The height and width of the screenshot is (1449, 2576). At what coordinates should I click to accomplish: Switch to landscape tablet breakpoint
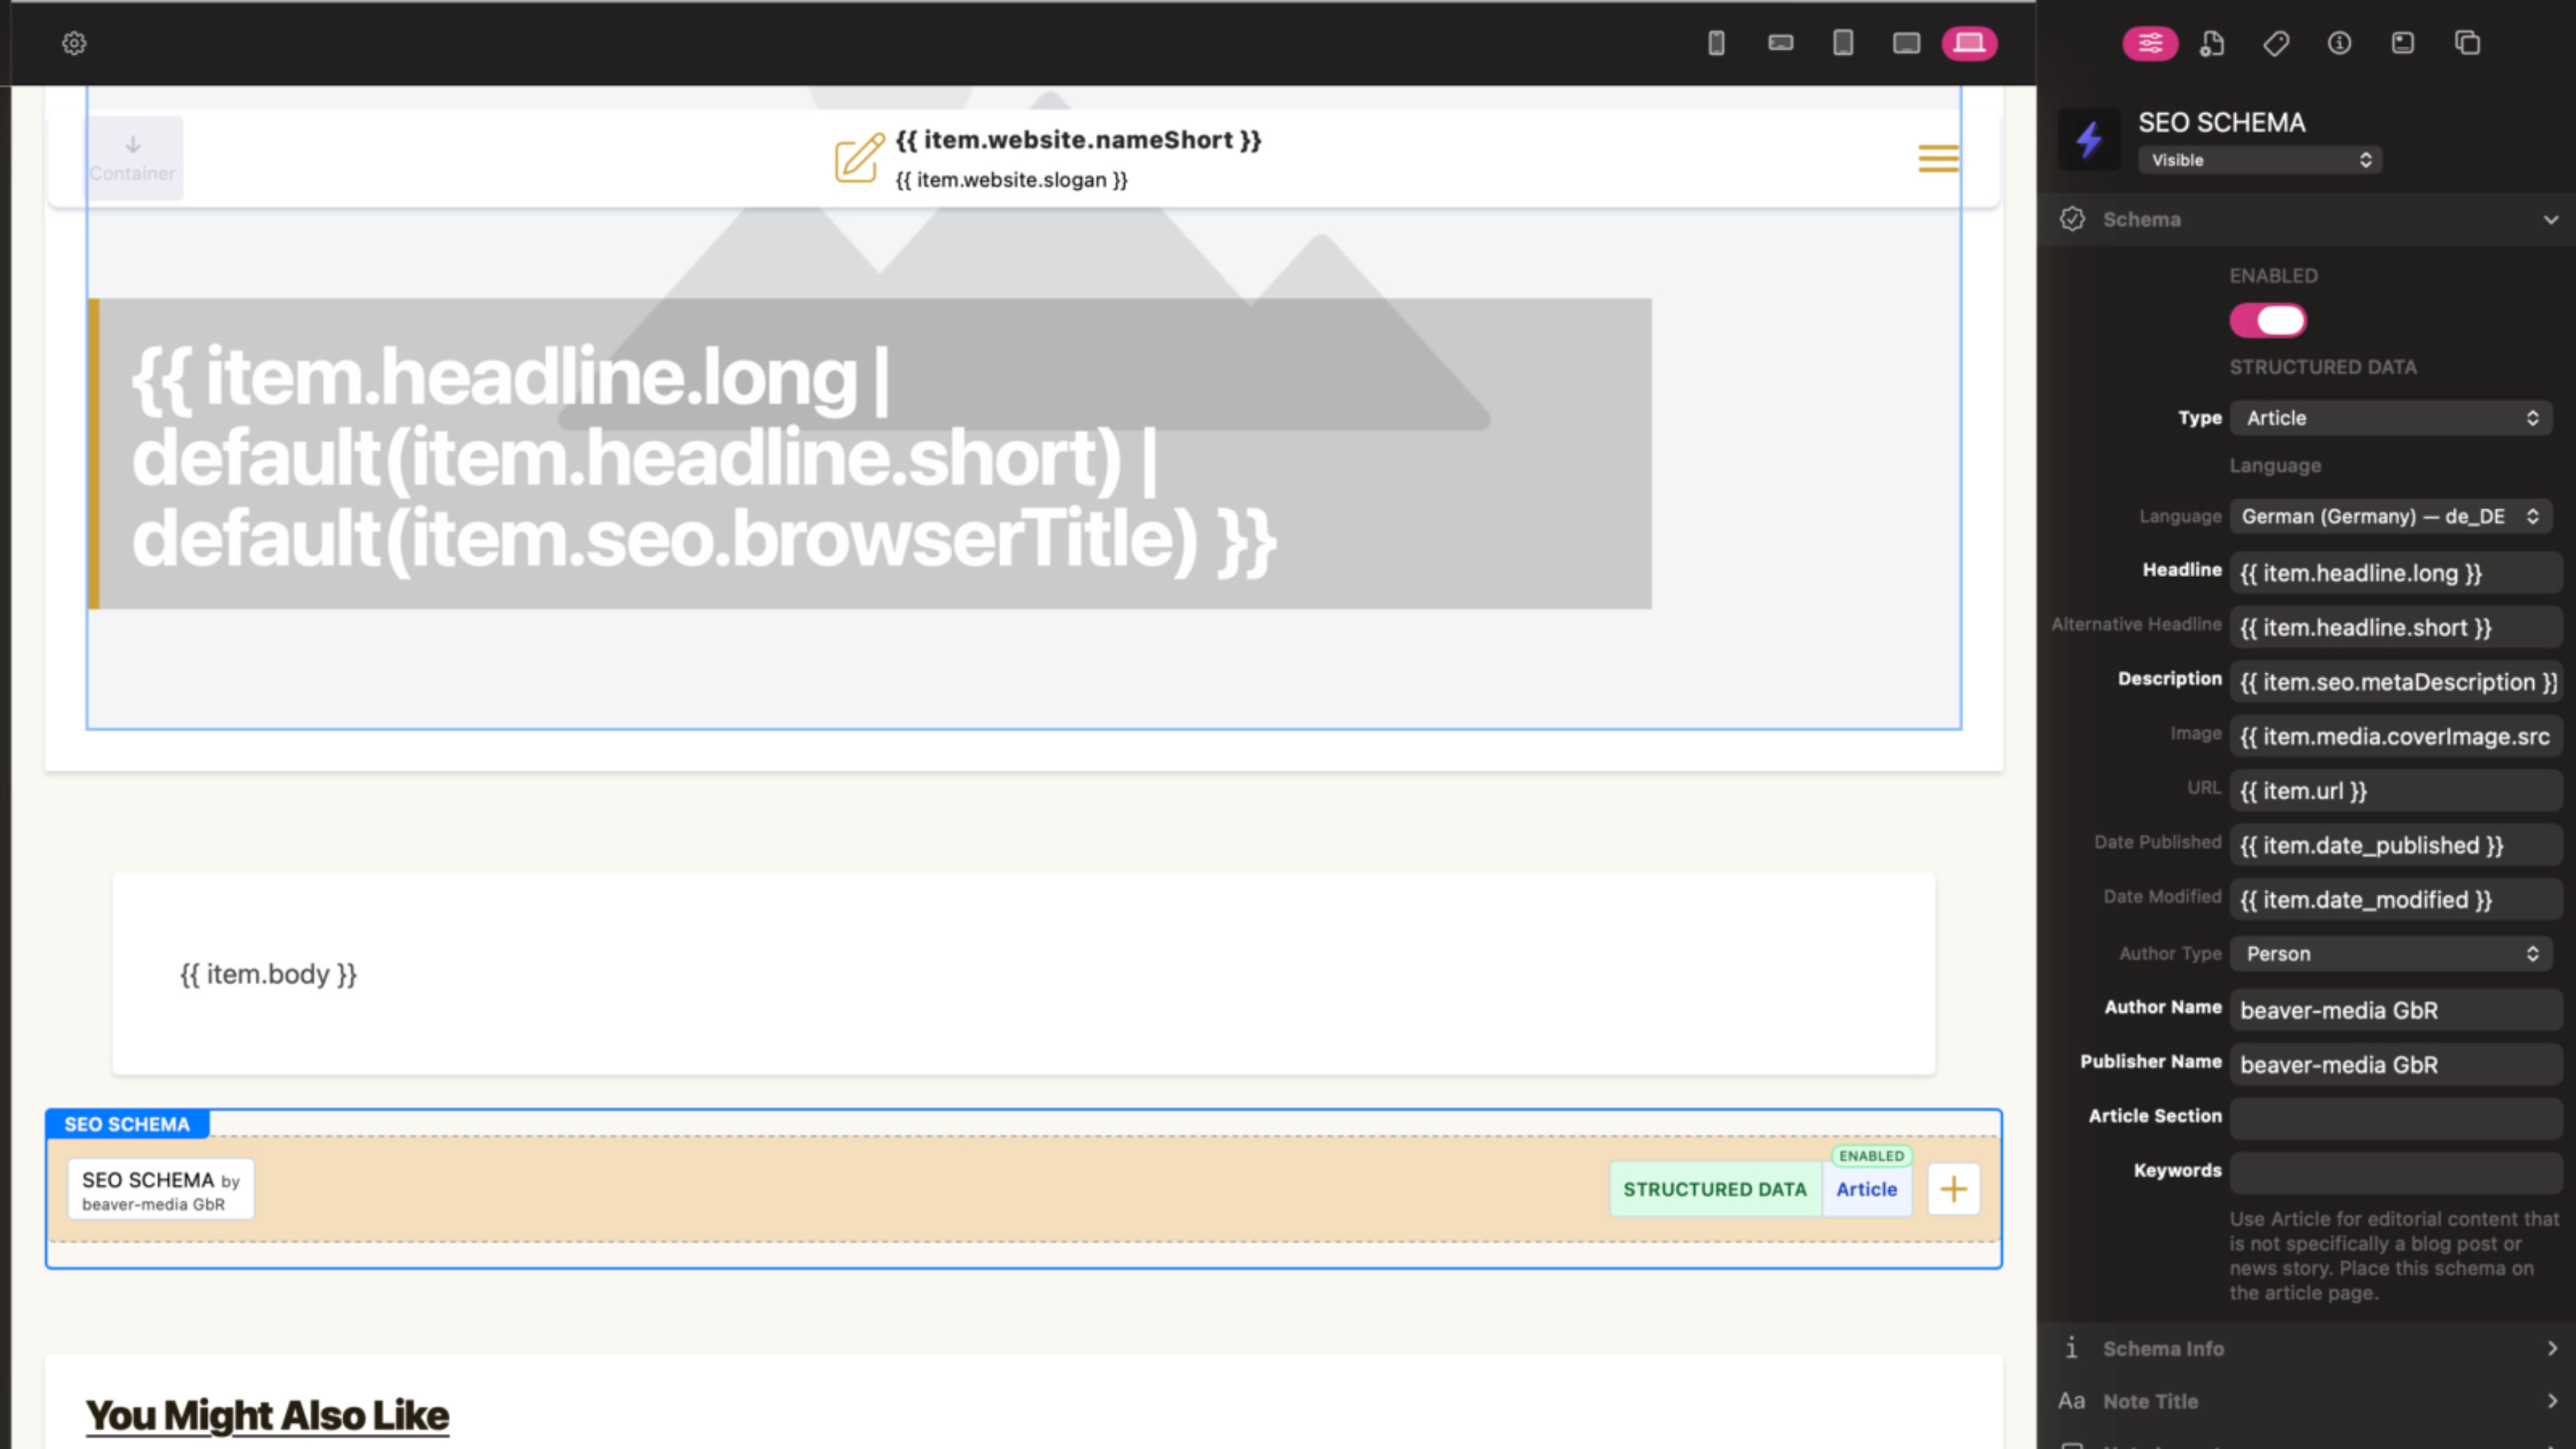[1906, 43]
